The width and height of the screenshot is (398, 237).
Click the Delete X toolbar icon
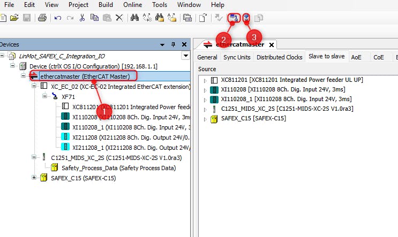[x=119, y=17]
